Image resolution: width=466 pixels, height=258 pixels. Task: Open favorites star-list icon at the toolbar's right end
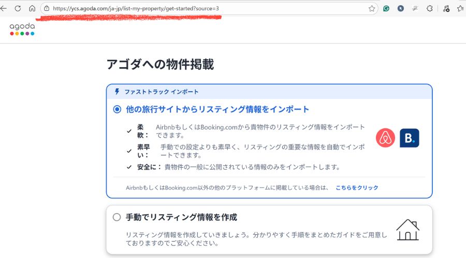click(x=461, y=9)
